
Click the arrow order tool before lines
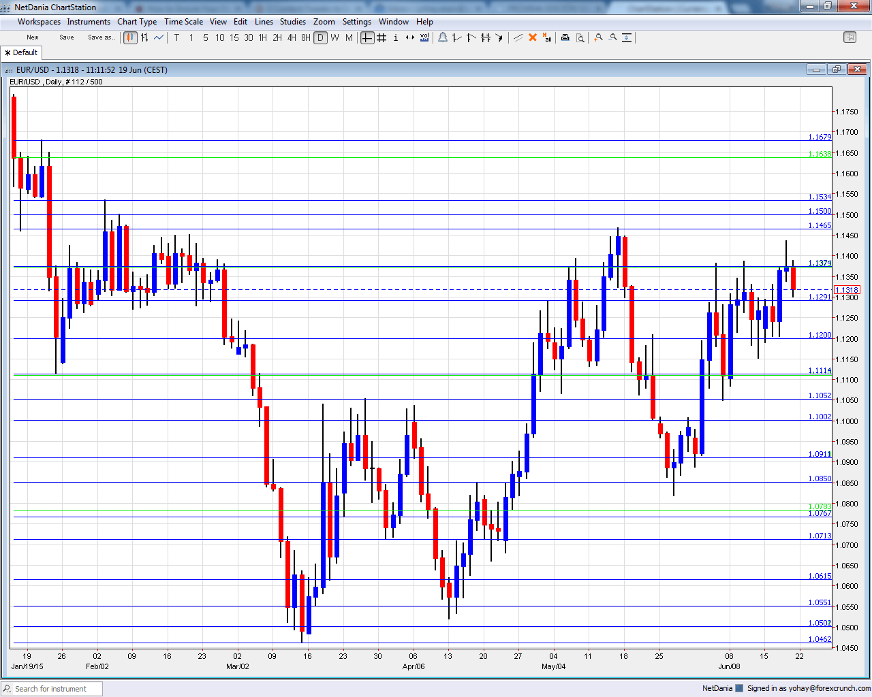tap(500, 37)
